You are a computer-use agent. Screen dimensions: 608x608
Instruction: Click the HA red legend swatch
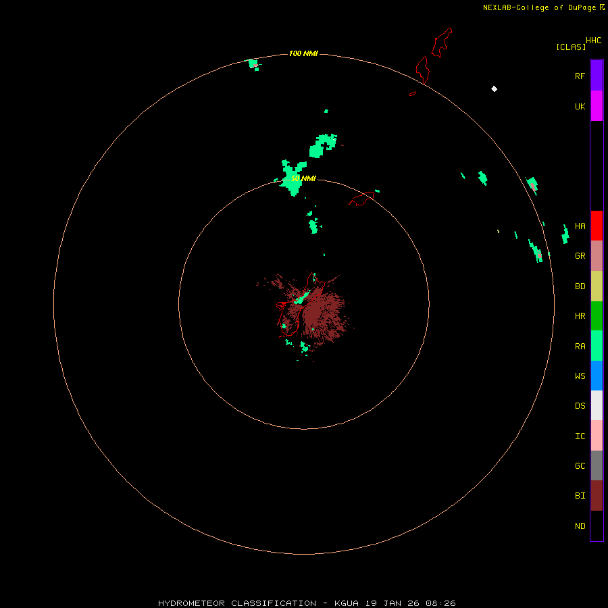(597, 226)
